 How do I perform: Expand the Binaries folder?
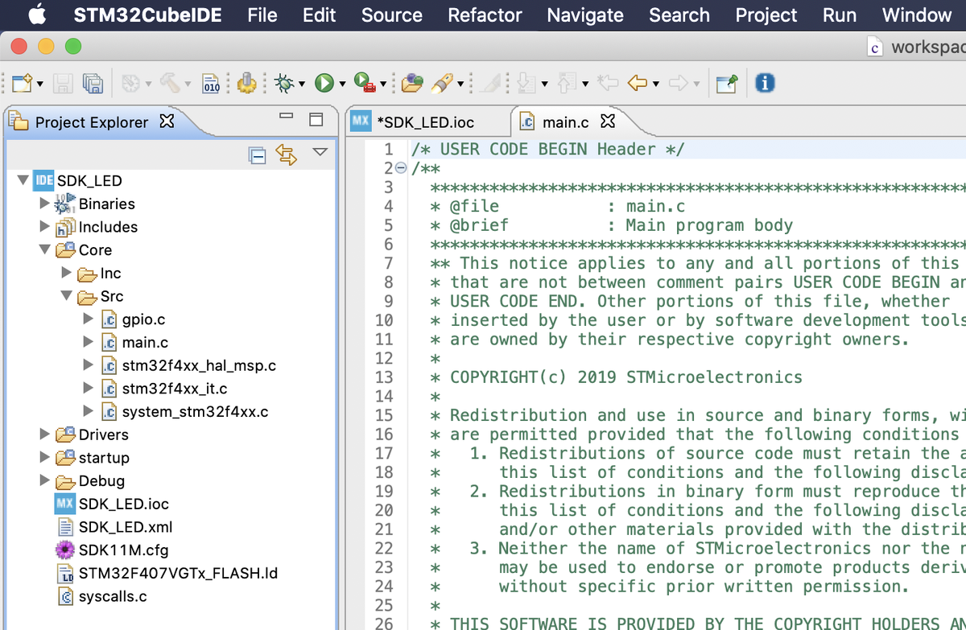point(44,204)
